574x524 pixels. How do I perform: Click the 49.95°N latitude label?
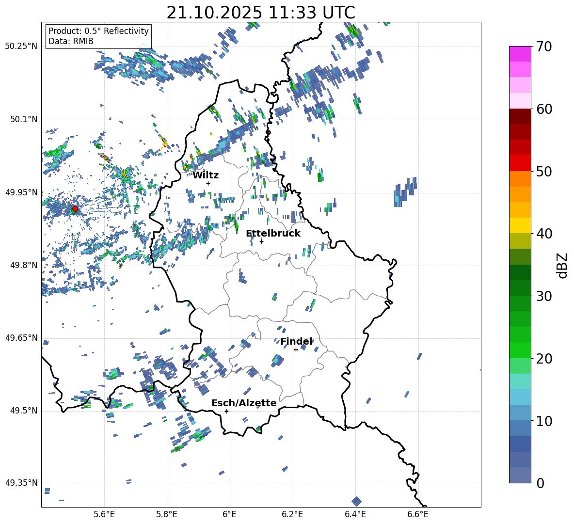tap(21, 192)
